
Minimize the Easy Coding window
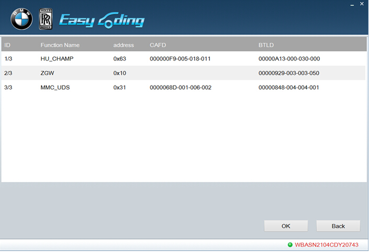(352, 5)
